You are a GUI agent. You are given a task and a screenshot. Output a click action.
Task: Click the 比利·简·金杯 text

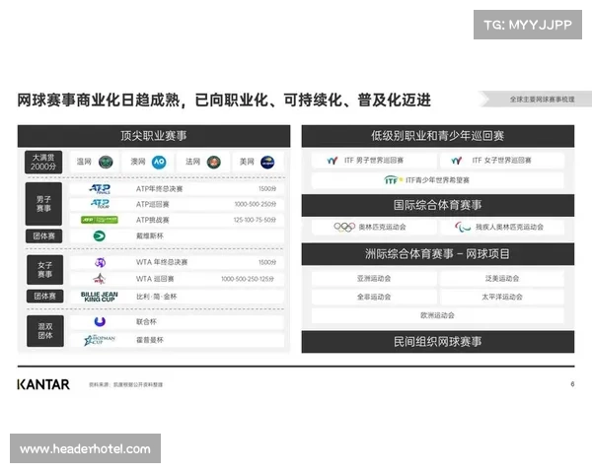(156, 297)
